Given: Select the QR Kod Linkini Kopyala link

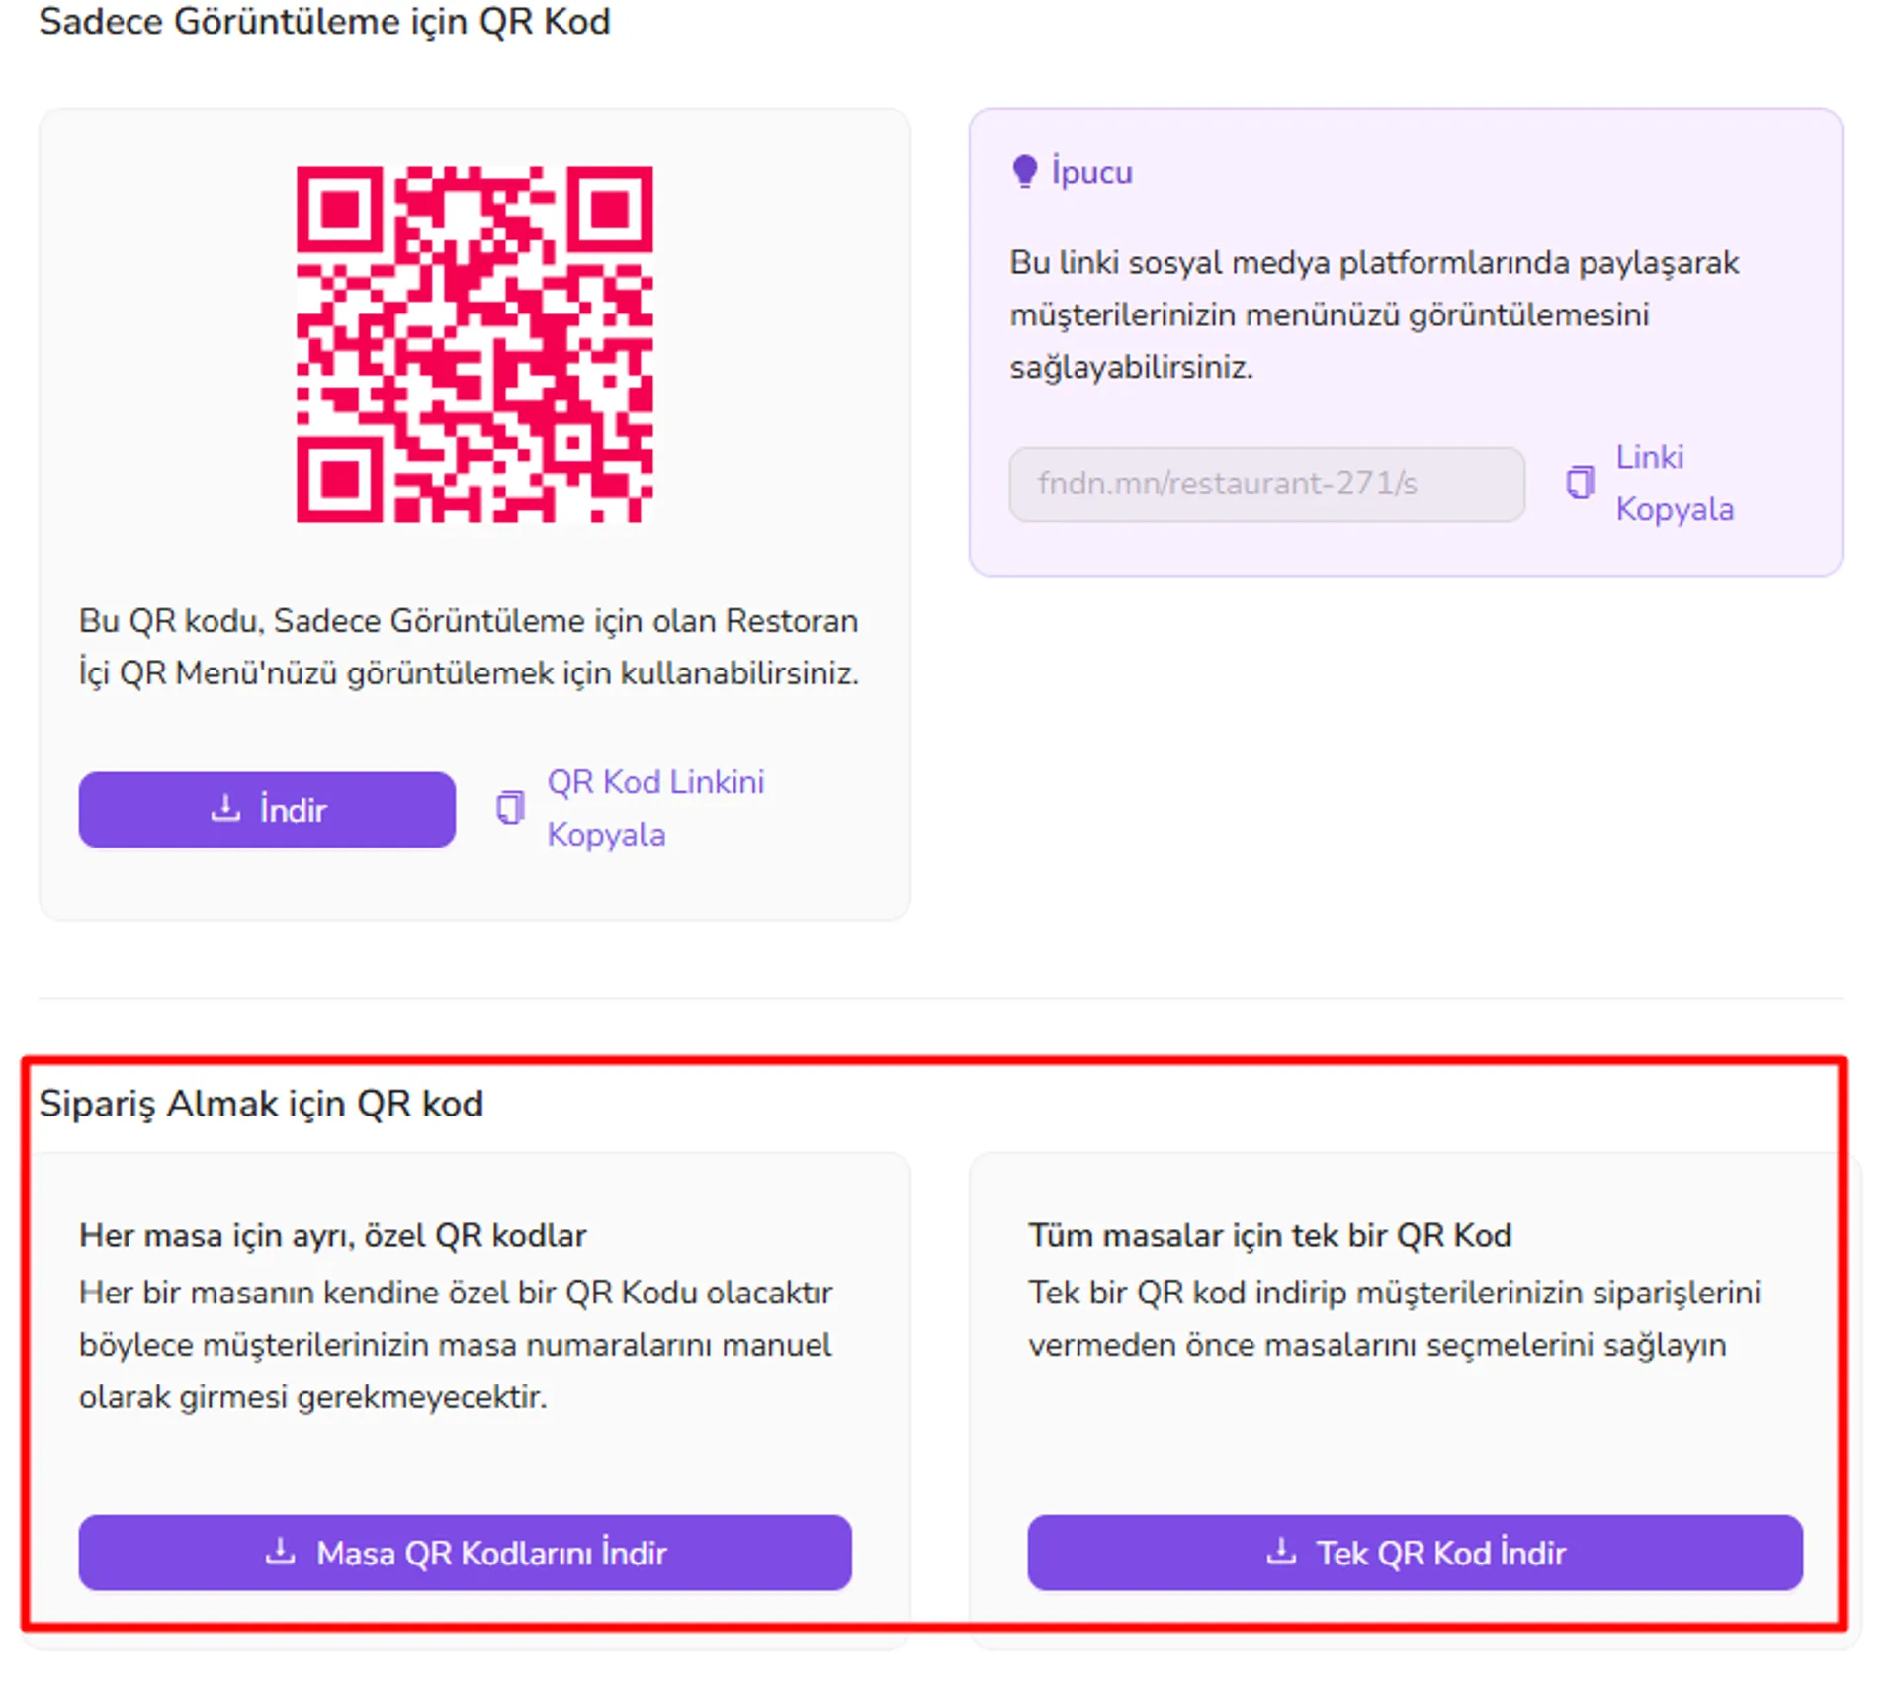Looking at the screenshot, I should point(655,808).
